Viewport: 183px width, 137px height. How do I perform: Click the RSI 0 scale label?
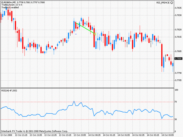click(175, 131)
